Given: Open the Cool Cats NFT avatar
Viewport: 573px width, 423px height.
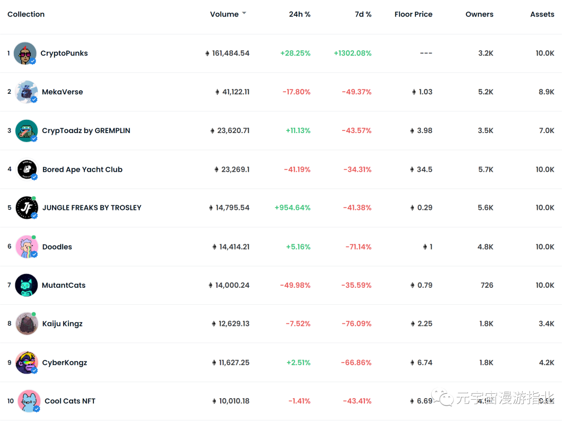Looking at the screenshot, I should click(29, 401).
